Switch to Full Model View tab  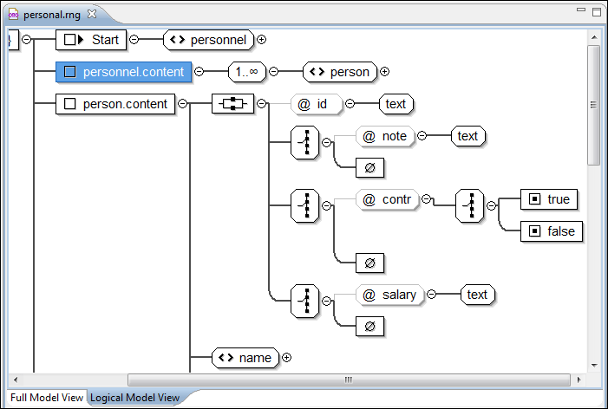(x=47, y=398)
